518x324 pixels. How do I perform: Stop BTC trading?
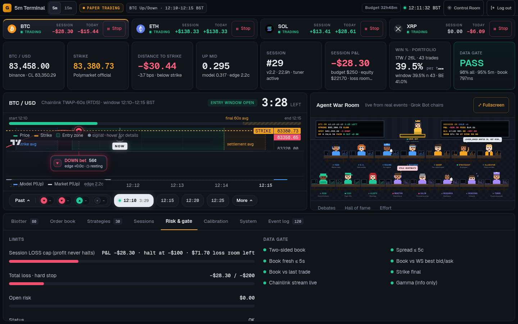point(114,28)
